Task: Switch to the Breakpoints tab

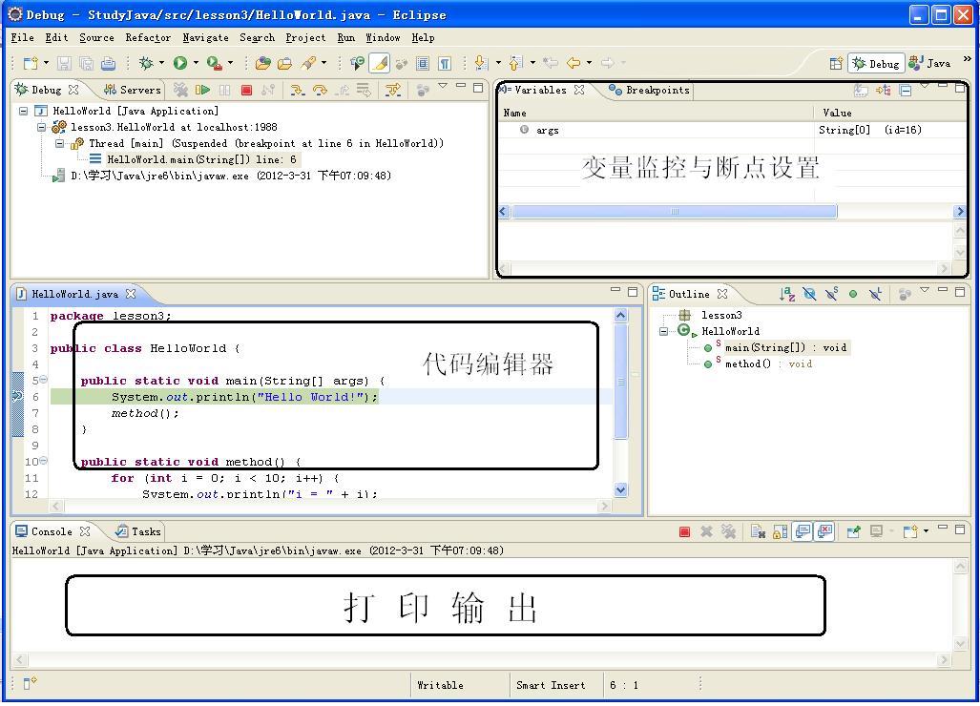Action: (x=650, y=90)
